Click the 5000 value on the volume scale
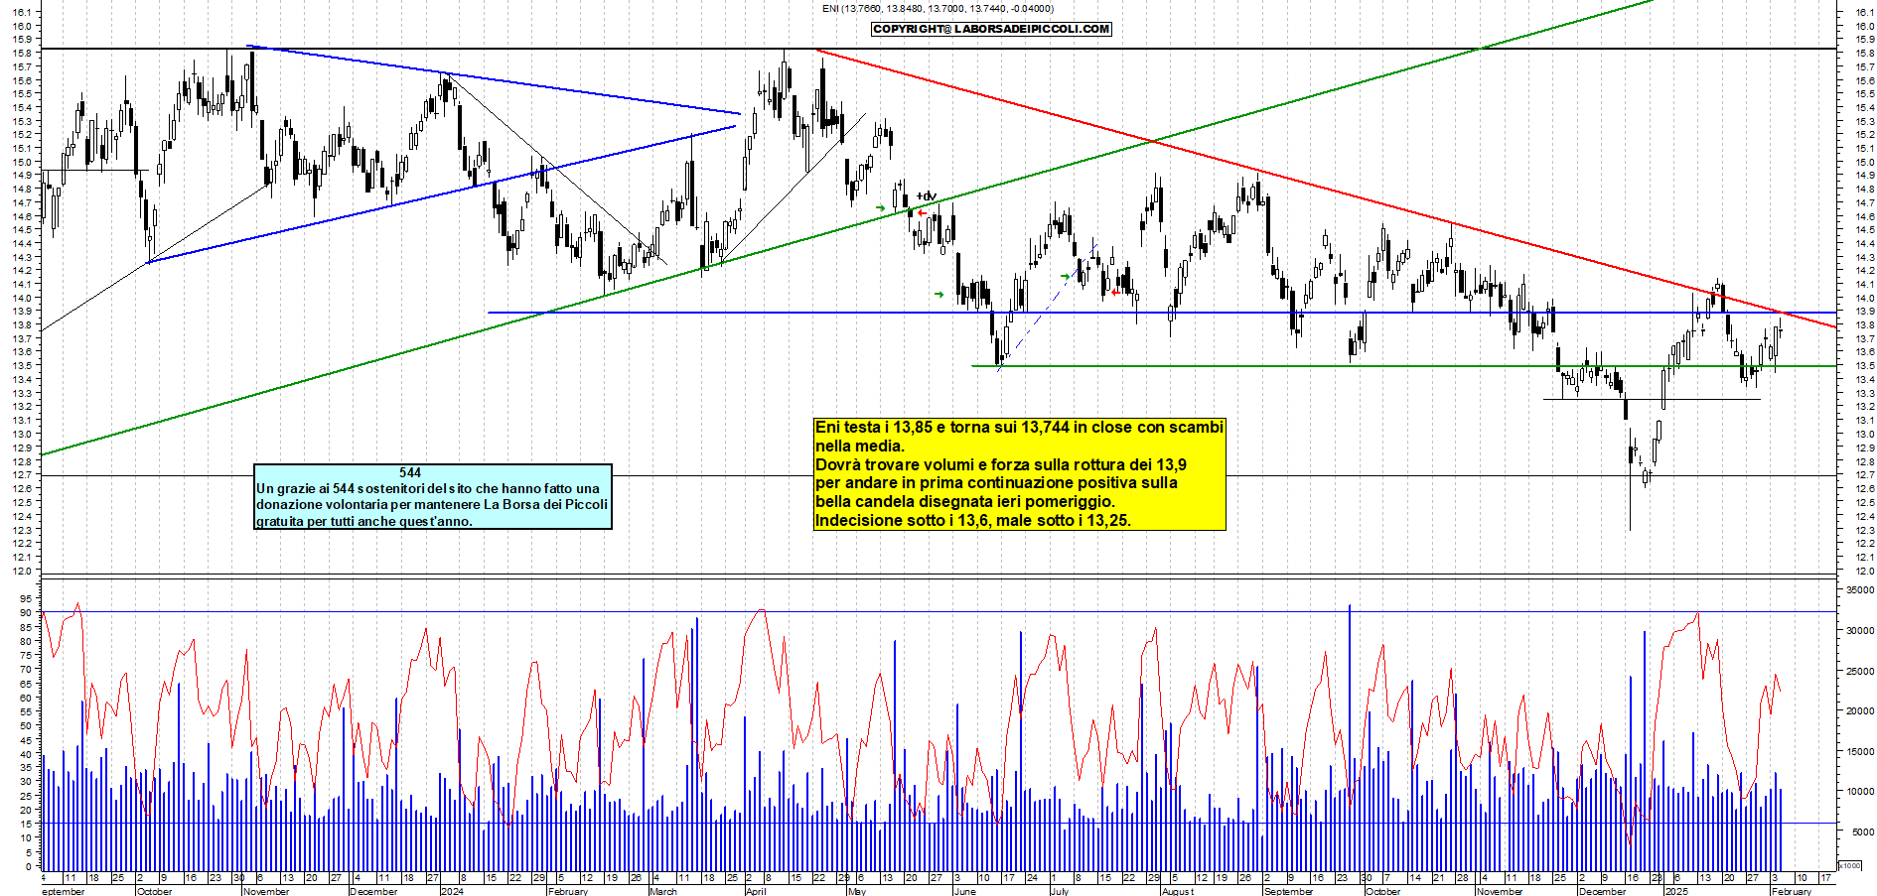The image size is (1877, 896). click(x=1862, y=832)
